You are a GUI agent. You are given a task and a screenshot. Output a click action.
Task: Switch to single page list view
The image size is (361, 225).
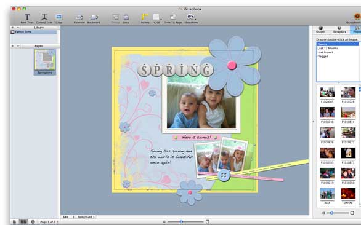(14, 222)
